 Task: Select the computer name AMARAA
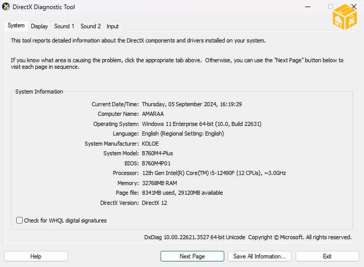(153, 114)
